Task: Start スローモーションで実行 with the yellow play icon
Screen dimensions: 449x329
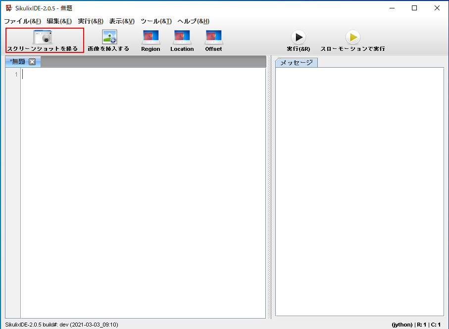Action: (x=352, y=38)
